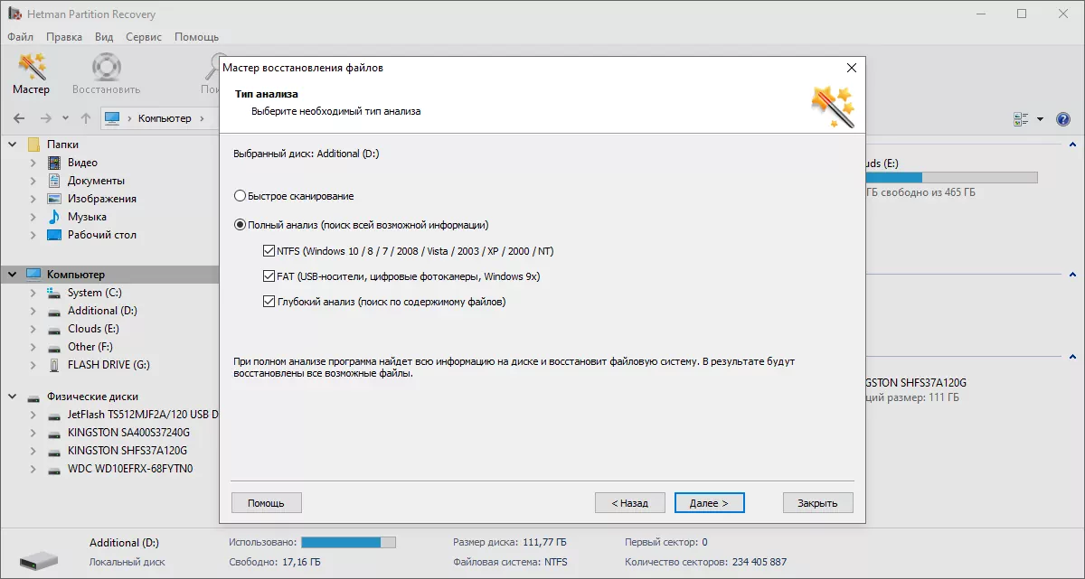Viewport: 1085px width, 579px height.
Task: Click the view mode icon in toolbar
Action: (1022, 119)
